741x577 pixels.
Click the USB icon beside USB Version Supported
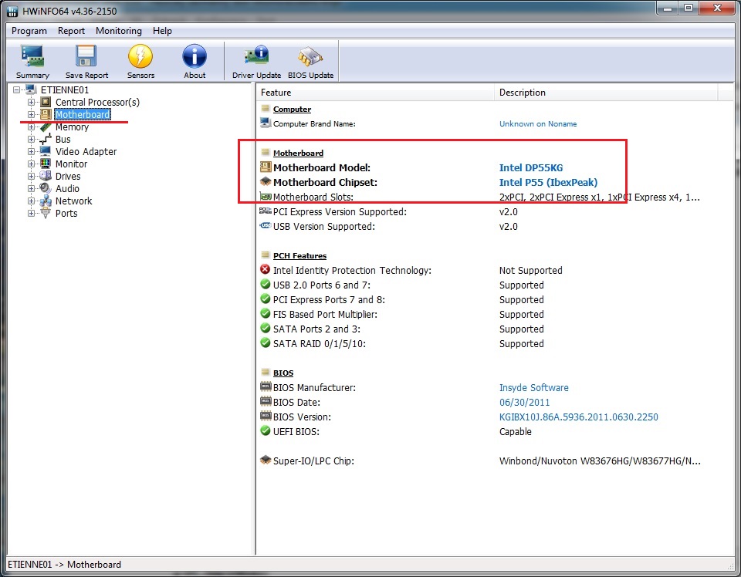click(265, 226)
